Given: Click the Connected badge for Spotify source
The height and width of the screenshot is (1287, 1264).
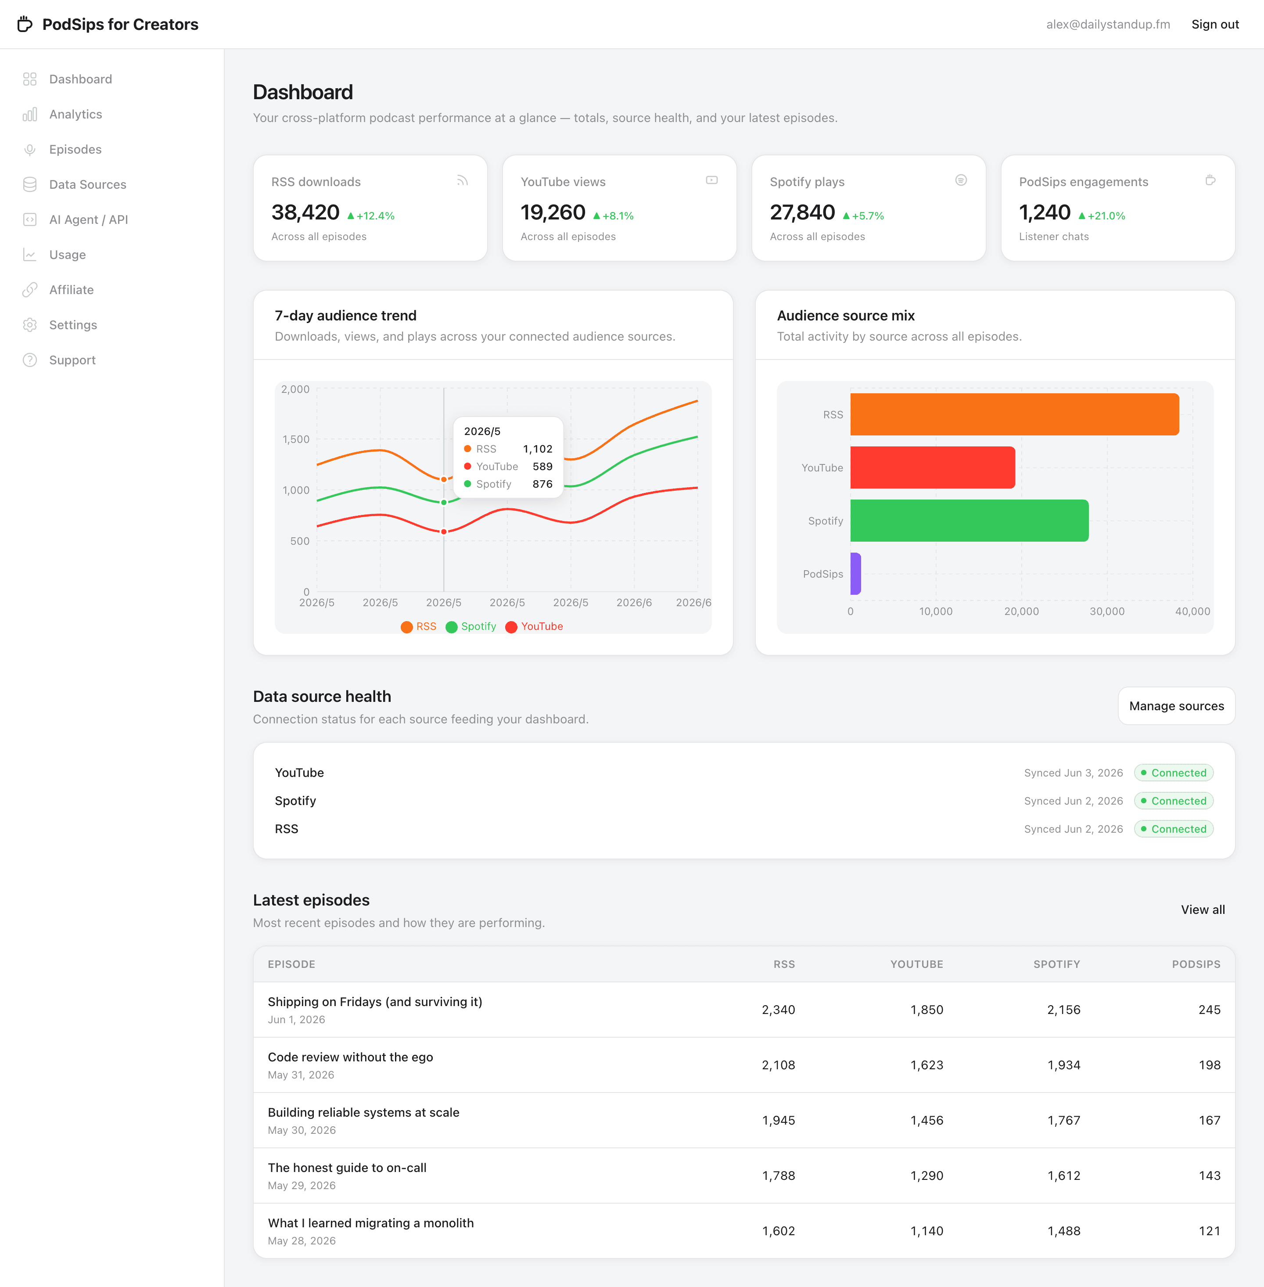Looking at the screenshot, I should [x=1173, y=801].
